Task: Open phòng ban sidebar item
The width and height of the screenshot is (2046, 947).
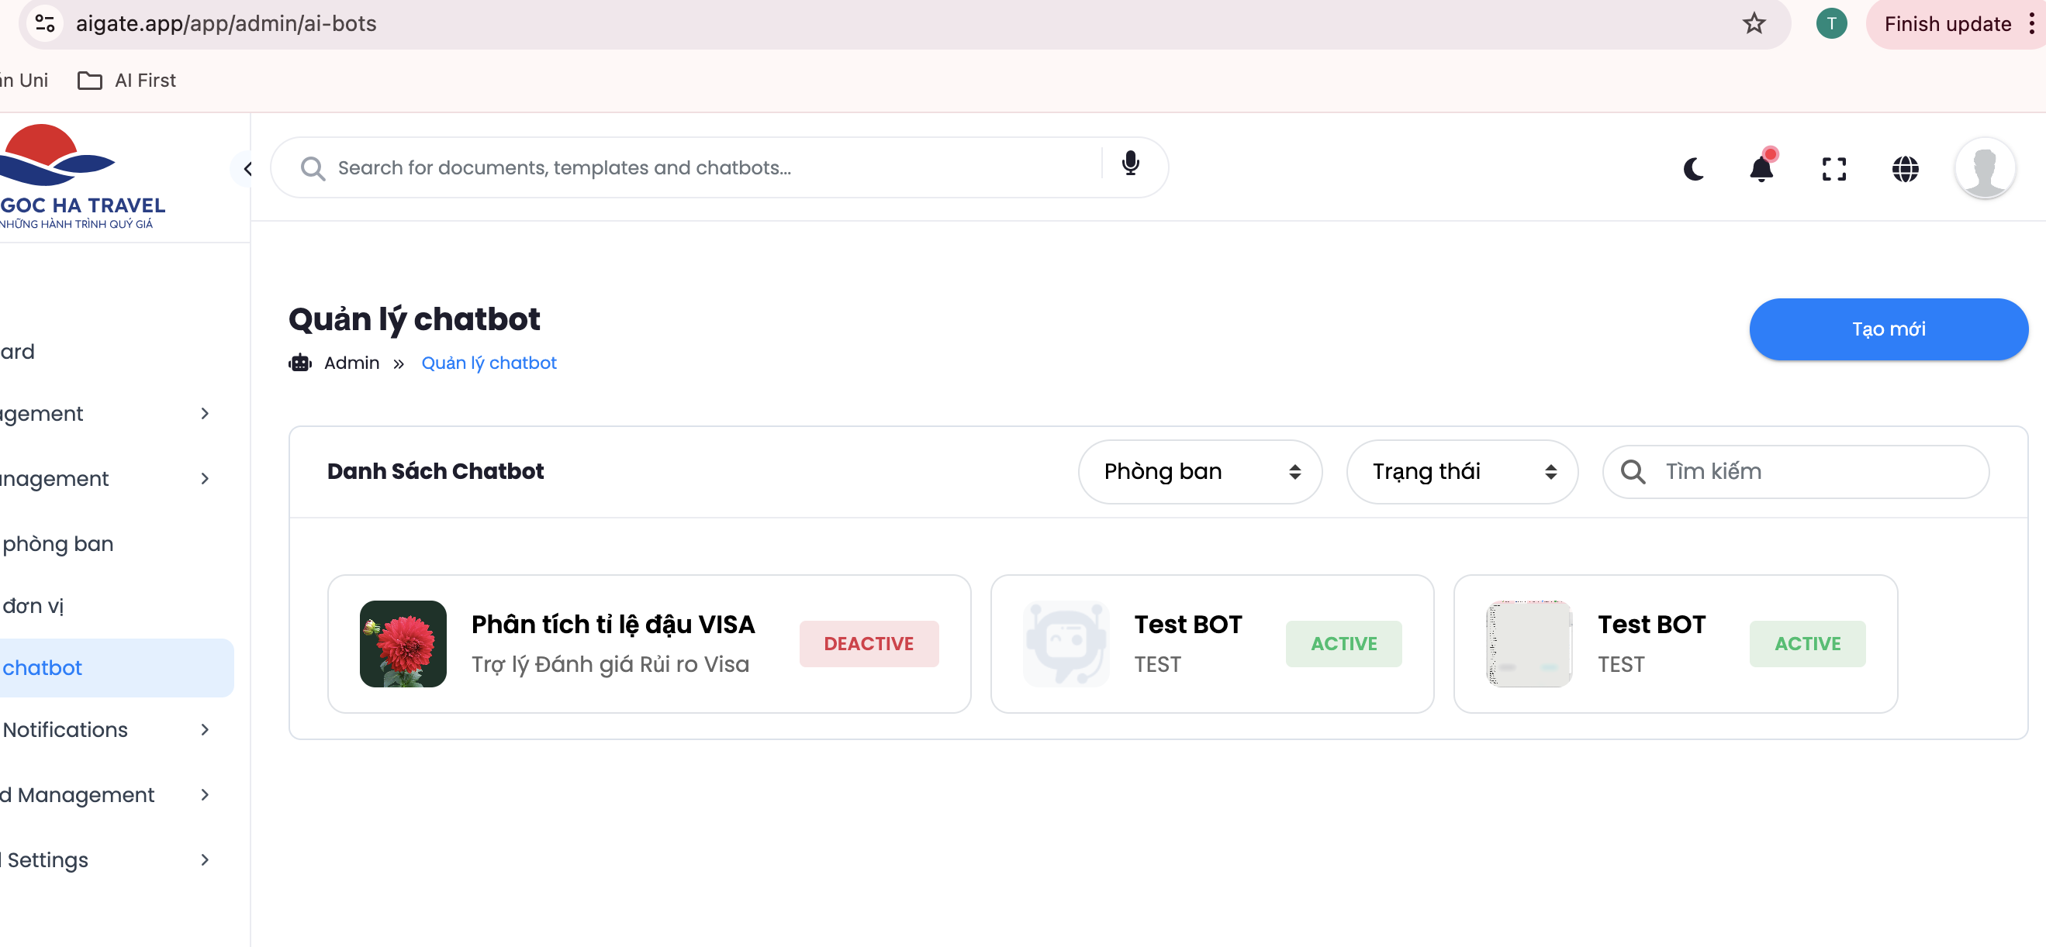Action: (x=59, y=544)
